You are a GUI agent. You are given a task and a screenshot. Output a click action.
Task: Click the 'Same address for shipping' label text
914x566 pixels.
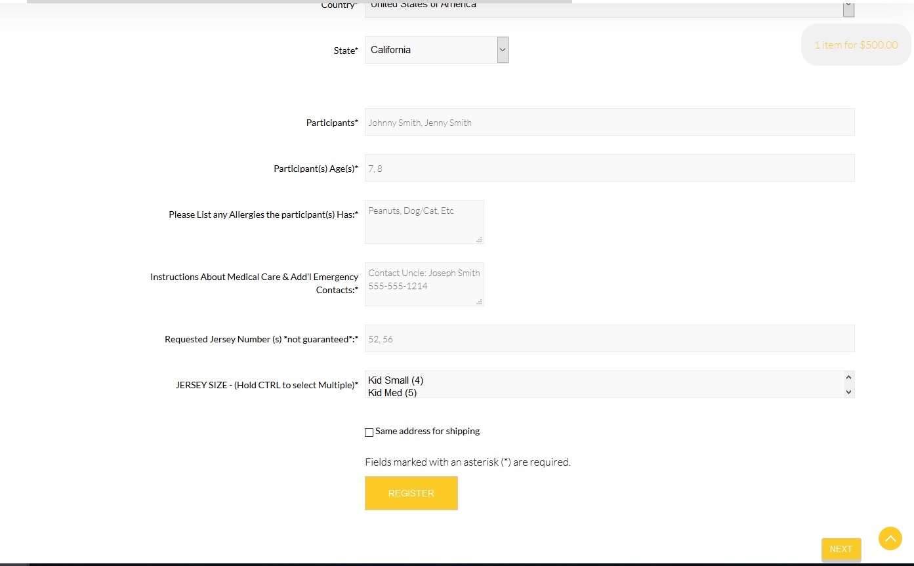428,432
